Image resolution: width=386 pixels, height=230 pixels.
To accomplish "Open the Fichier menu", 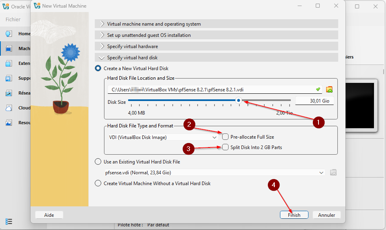I will point(13,19).
